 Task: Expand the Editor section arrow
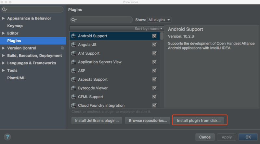[3, 33]
